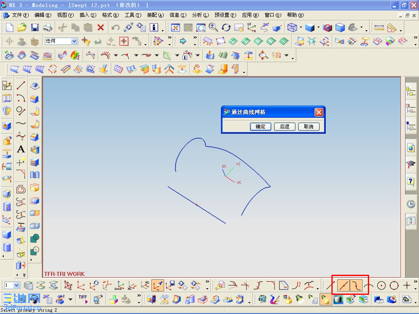The image size is (419, 314).
Task: Click the Print icon
Action: pyautogui.click(x=47, y=27)
